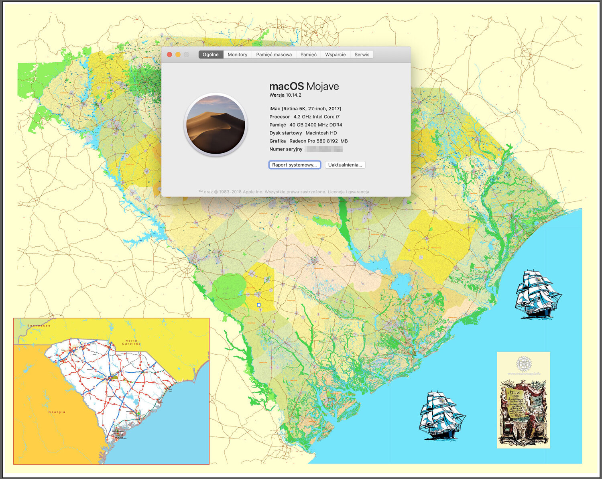602x479 pixels.
Task: Click the "Wersja 10.14.2" text
Action: pyautogui.click(x=285, y=95)
